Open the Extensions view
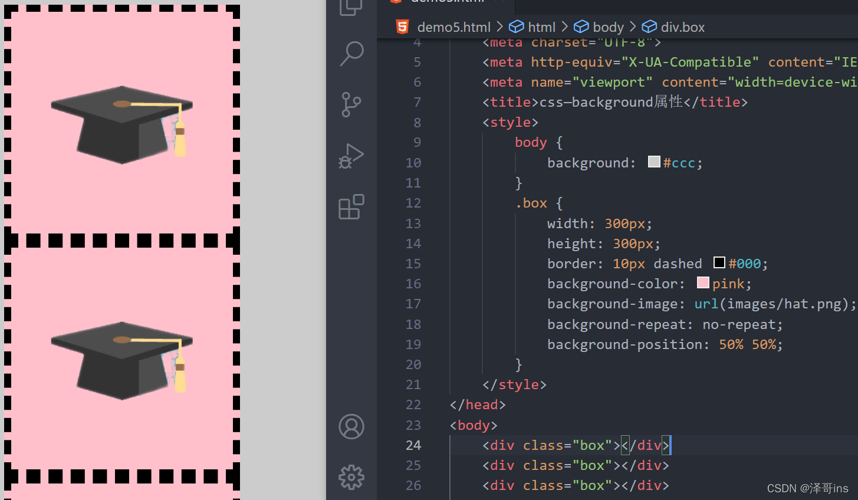Viewport: 858px width, 500px height. pos(351,207)
